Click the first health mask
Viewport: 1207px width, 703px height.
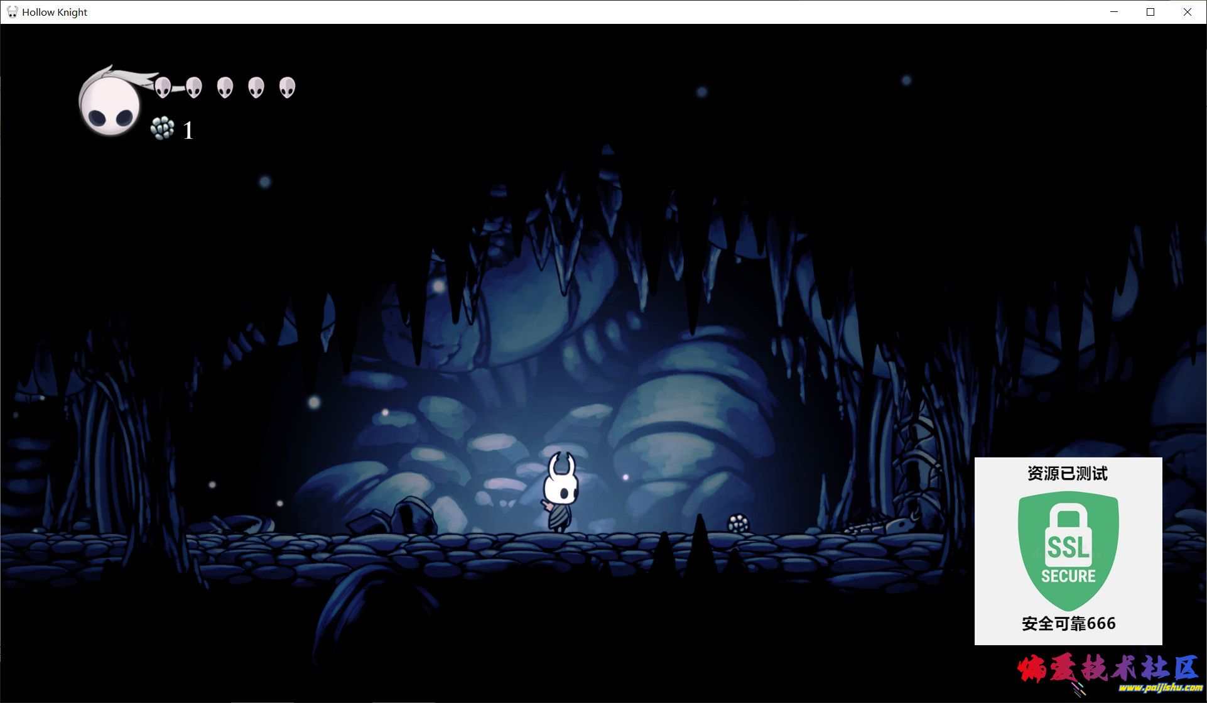[x=163, y=87]
